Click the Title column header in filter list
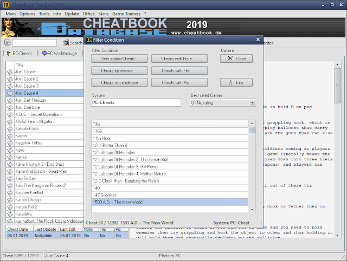The width and height of the screenshot is (347, 261). click(x=170, y=124)
